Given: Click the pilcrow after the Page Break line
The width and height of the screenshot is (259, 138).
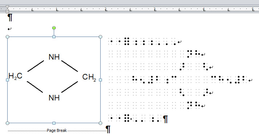Looking at the screenshot, I should pos(108,129).
